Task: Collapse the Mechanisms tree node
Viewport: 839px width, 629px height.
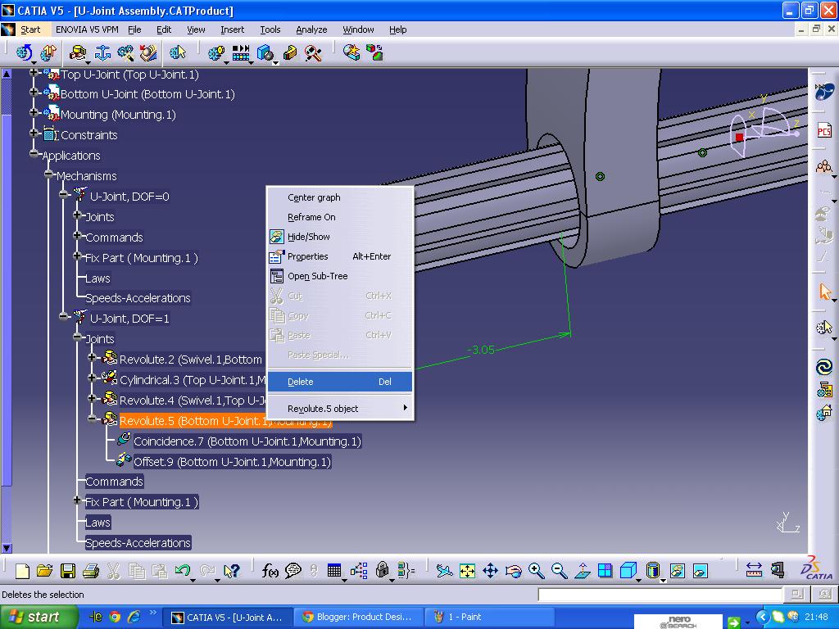Action: pos(48,174)
